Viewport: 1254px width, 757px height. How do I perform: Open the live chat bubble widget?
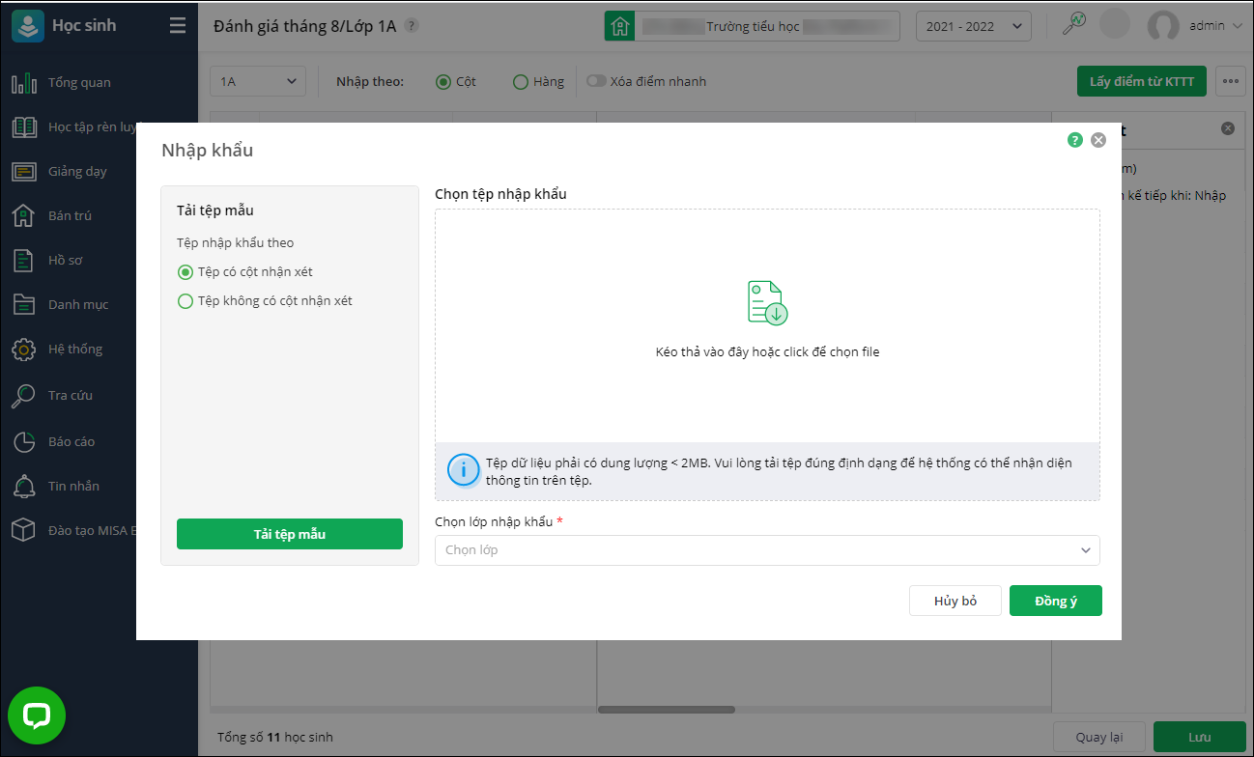pyautogui.click(x=37, y=715)
